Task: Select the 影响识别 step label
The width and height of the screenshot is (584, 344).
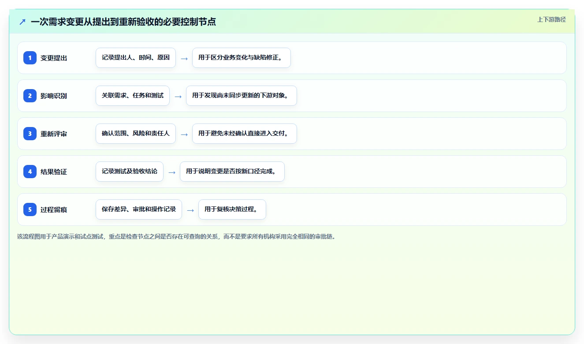Action: click(54, 96)
